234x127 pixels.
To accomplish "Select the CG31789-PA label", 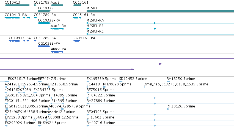I will tap(45, 38).
